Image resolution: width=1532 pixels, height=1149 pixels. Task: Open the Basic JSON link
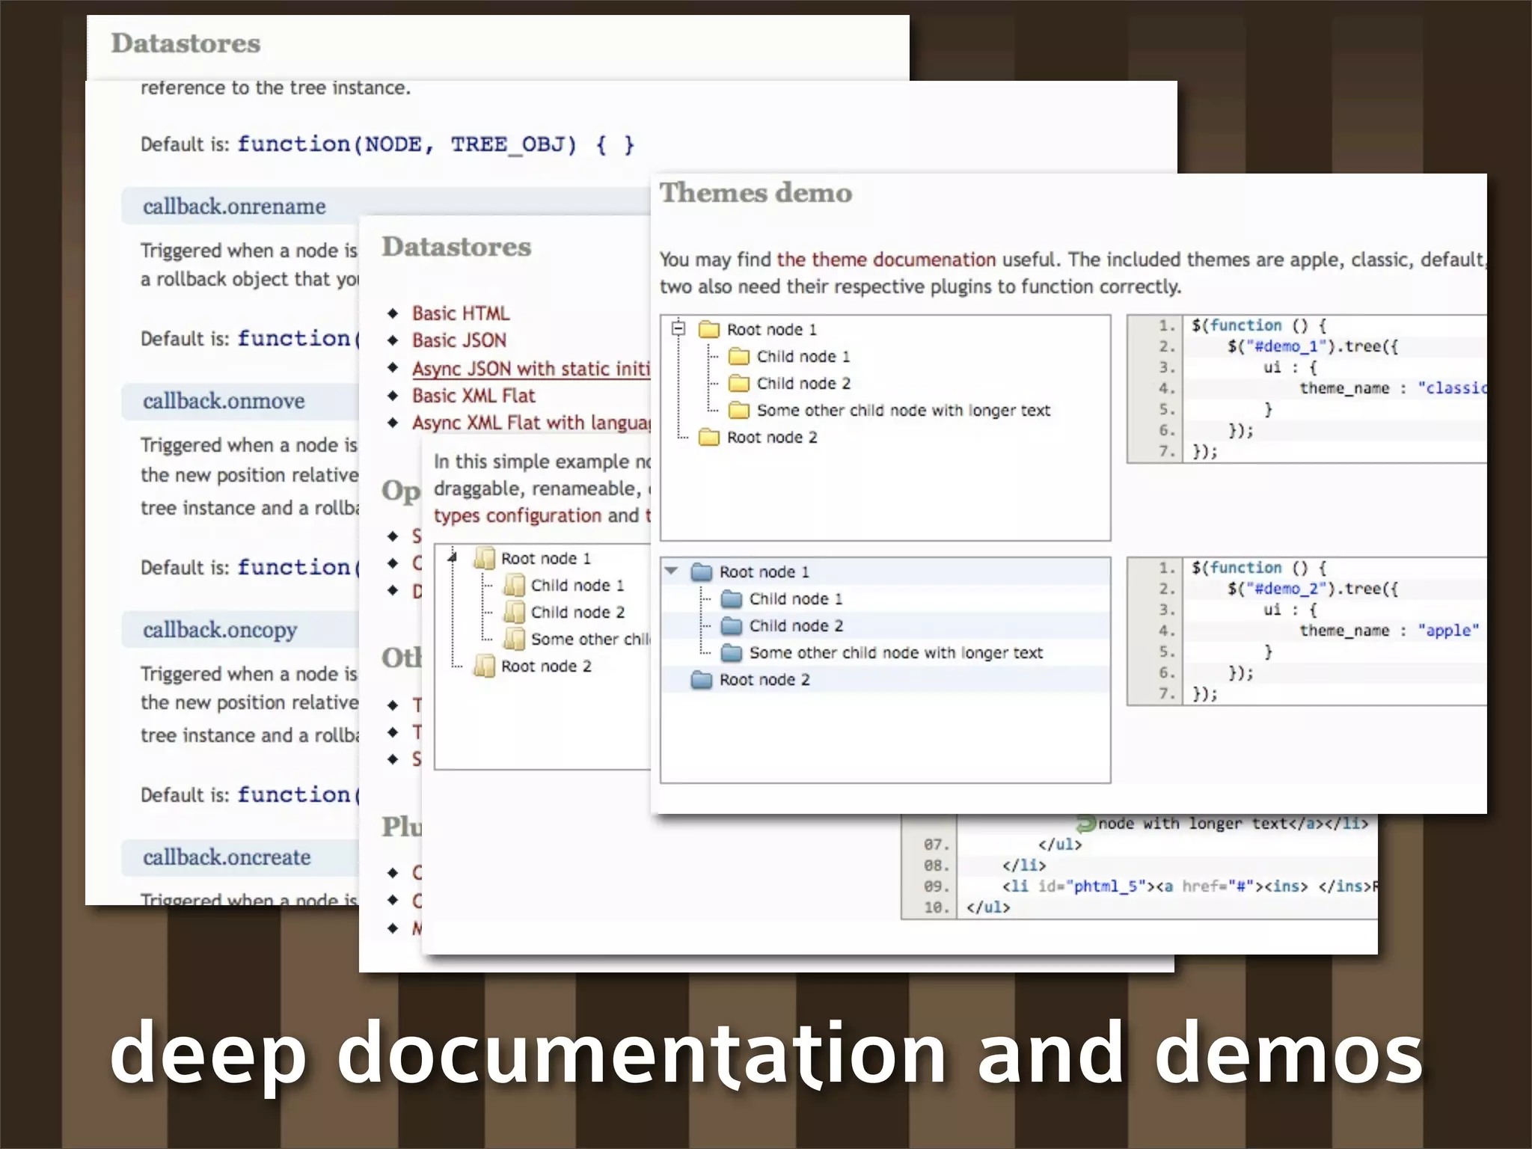[459, 340]
